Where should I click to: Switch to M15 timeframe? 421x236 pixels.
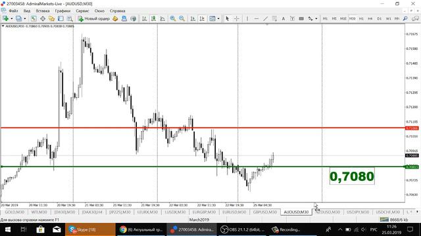point(343,18)
